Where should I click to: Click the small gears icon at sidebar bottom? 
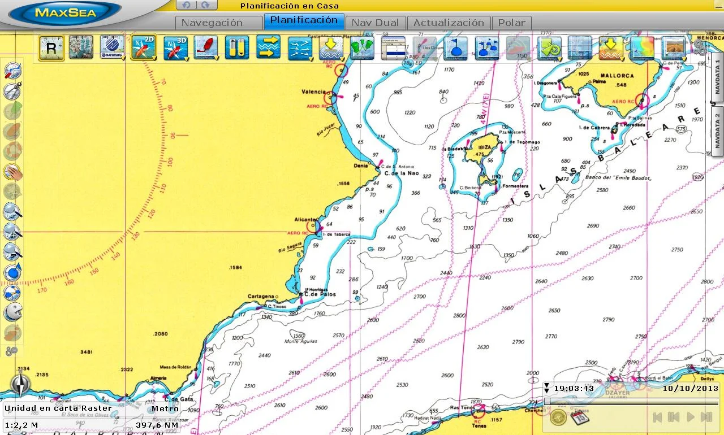click(x=11, y=351)
